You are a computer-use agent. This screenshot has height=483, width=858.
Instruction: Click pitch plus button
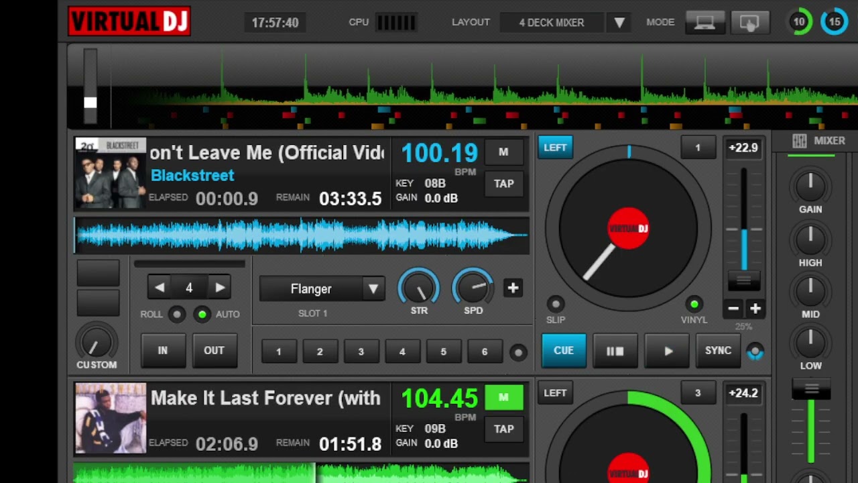point(755,309)
